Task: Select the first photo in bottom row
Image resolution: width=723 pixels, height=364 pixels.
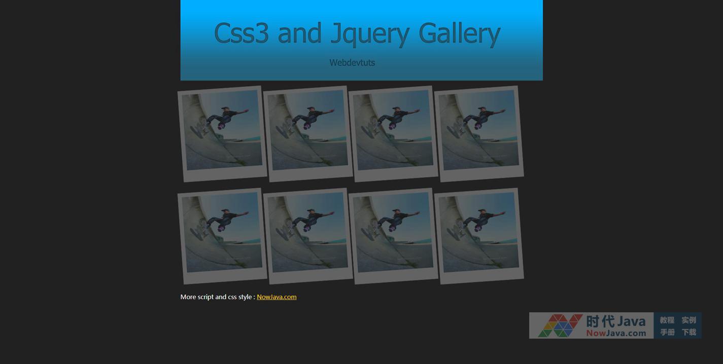Action: coord(222,236)
